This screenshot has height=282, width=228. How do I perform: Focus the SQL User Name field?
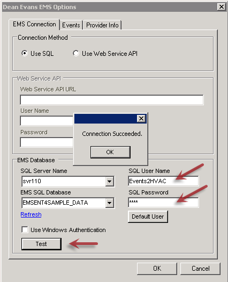tap(163, 181)
